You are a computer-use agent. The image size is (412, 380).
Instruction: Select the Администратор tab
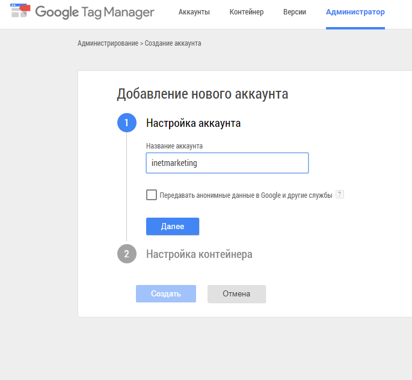(x=355, y=12)
